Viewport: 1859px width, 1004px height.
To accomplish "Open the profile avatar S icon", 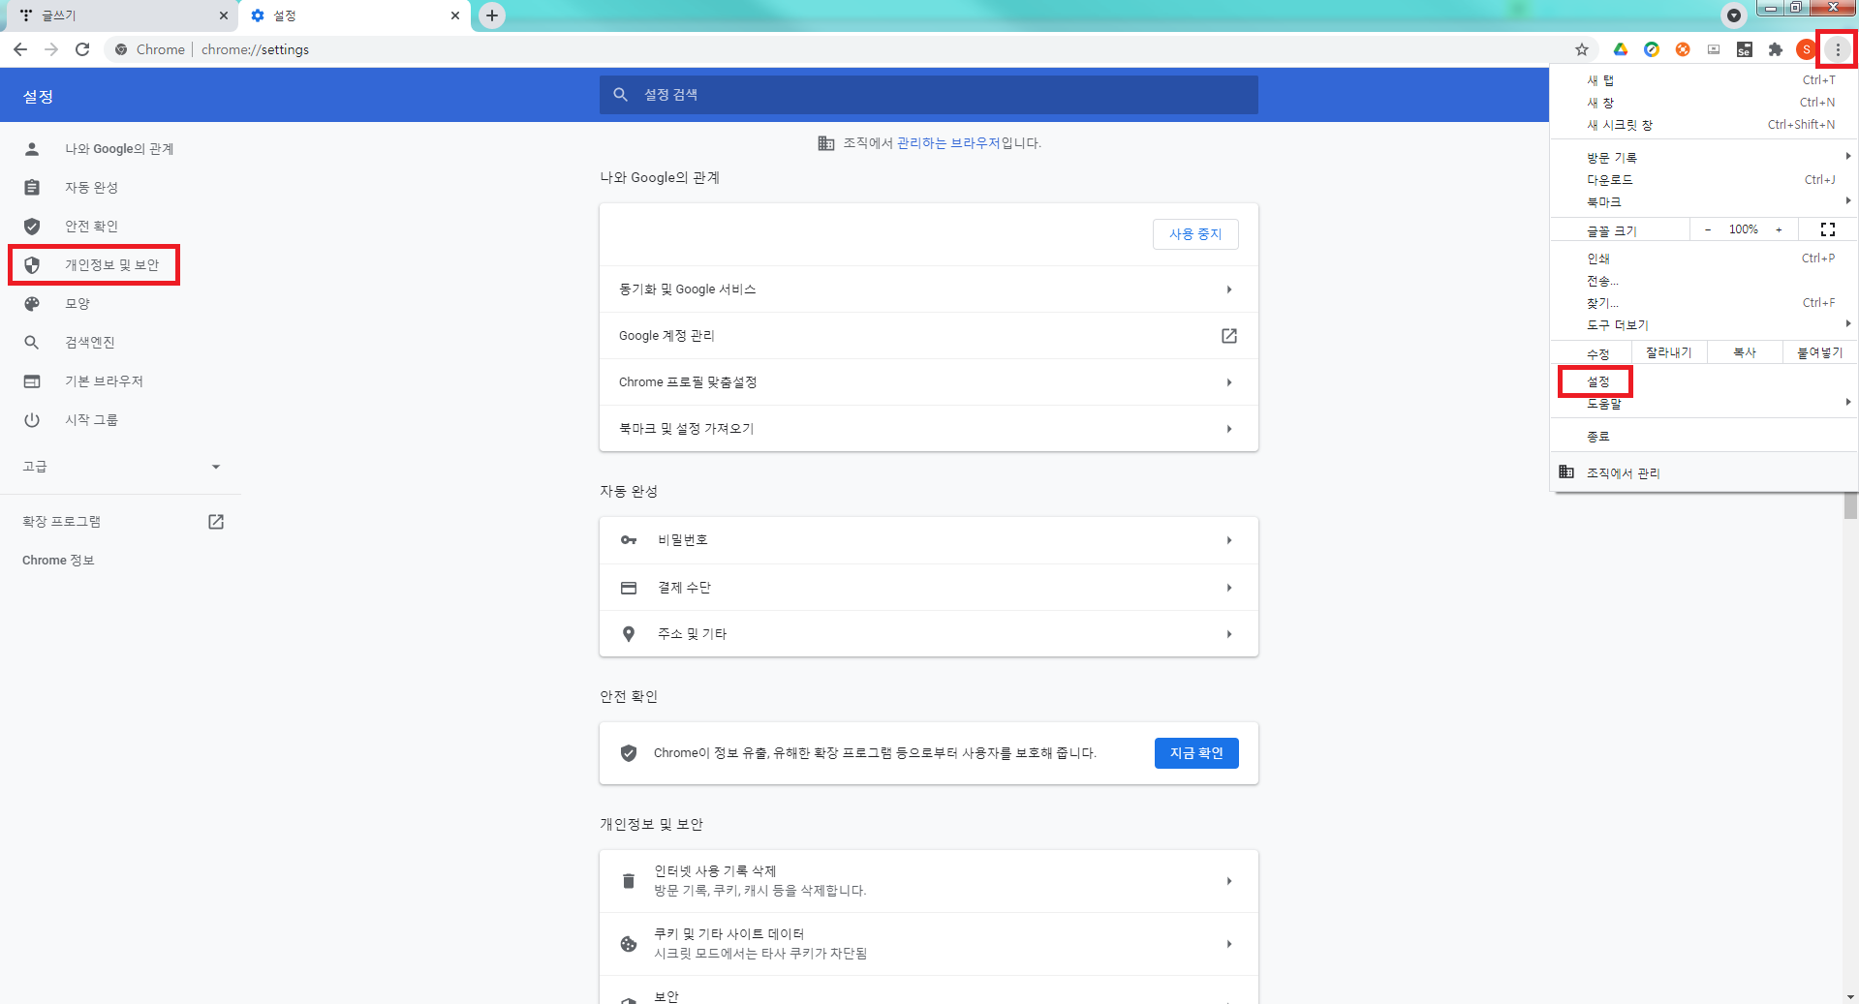I will coord(1806,49).
